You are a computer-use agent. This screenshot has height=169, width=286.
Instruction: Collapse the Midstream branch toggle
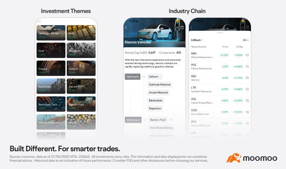[145, 120]
